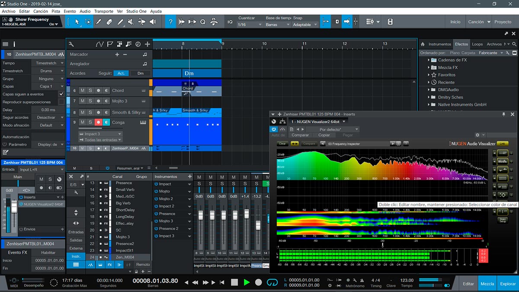The image size is (519, 292).
Task: Click the Quantize Q icon
Action: (203, 22)
